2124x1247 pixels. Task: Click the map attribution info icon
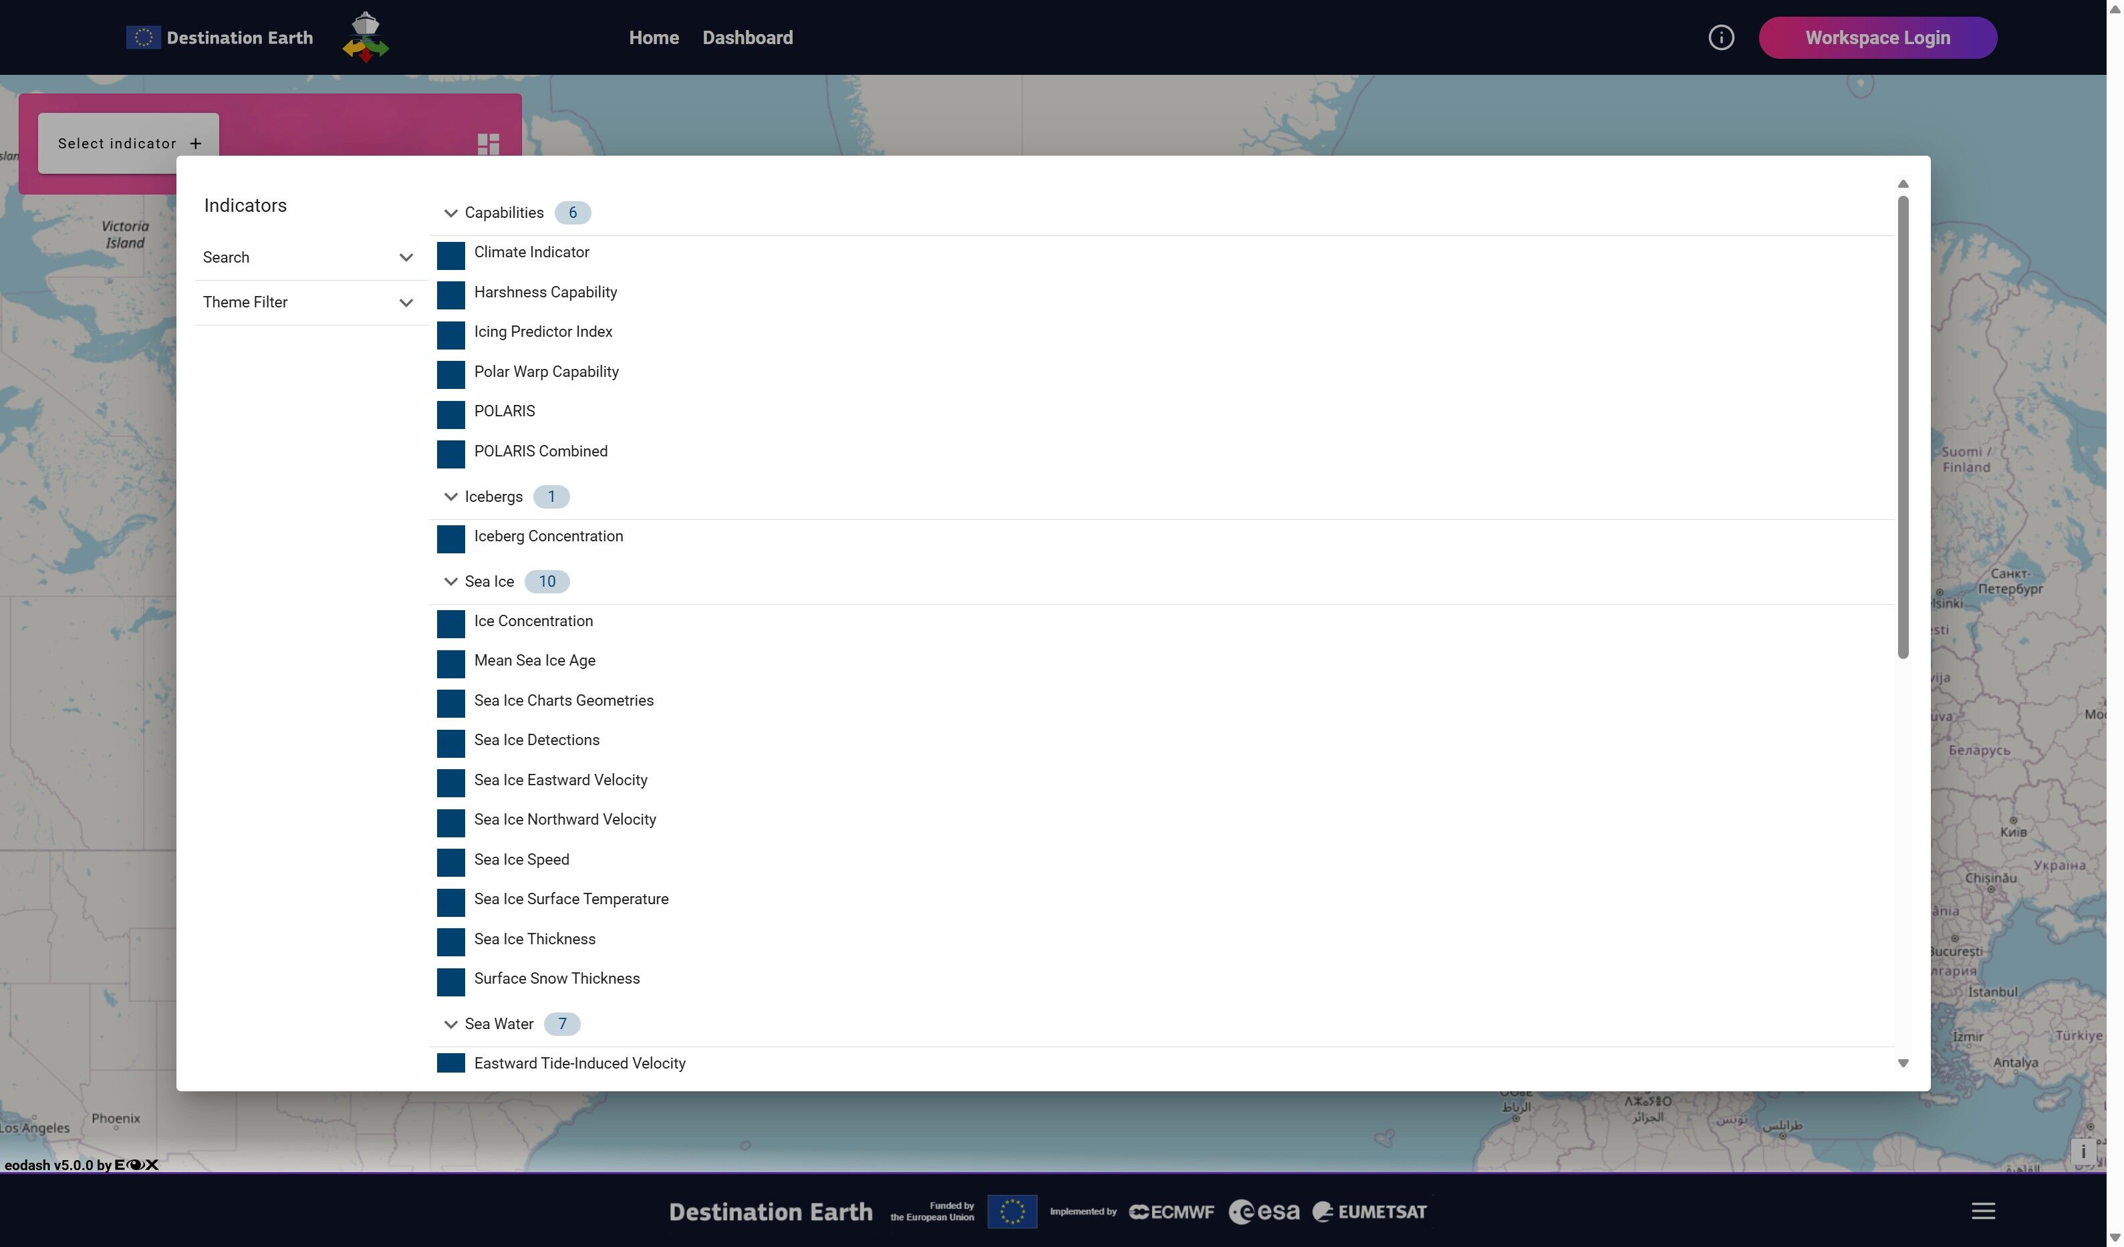click(x=2083, y=1151)
